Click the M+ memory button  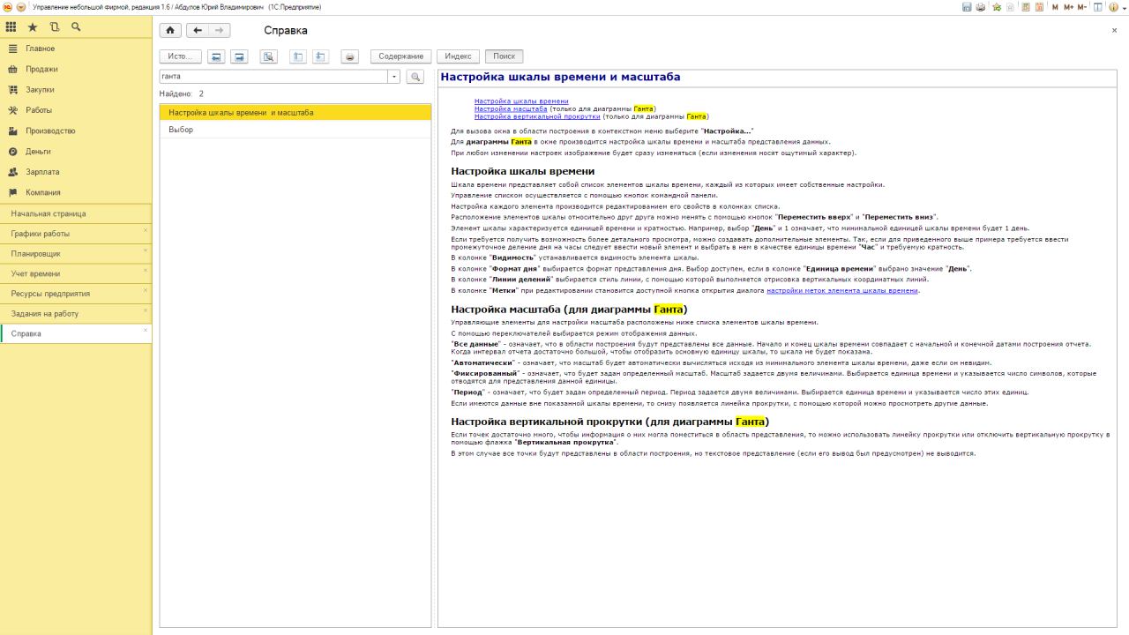[x=1069, y=7]
